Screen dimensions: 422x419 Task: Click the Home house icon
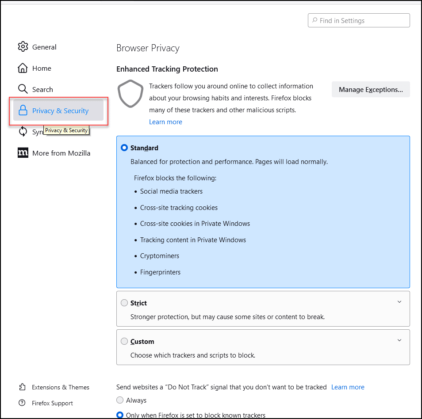tap(23, 68)
